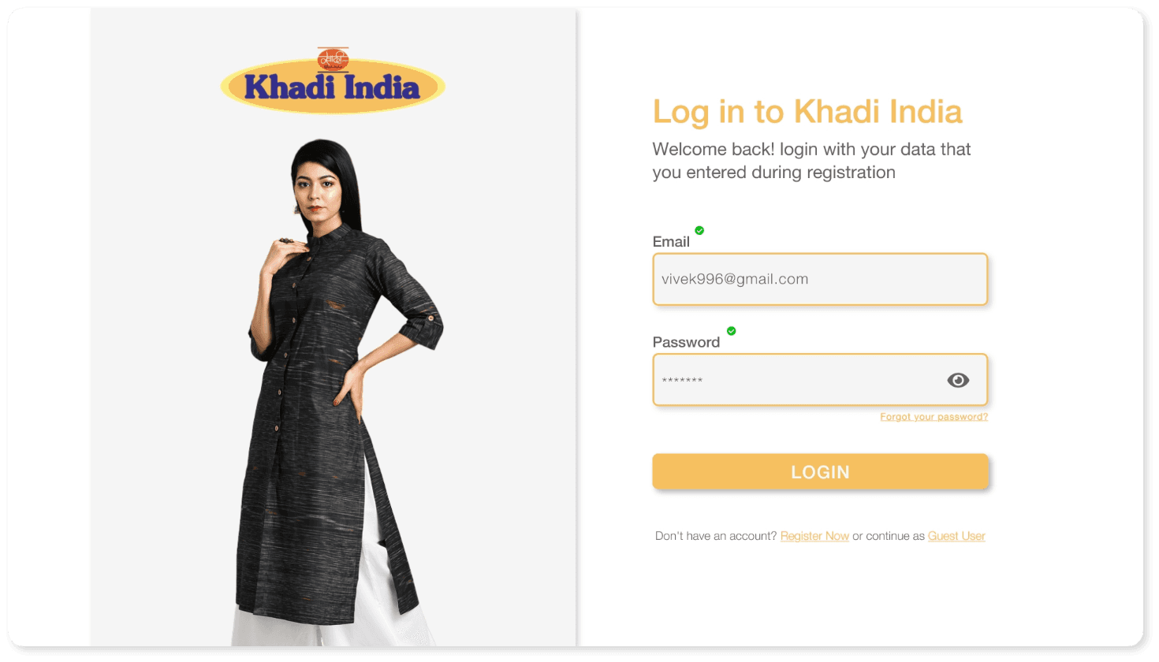Click the Welcome back subtitle text

coord(811,161)
